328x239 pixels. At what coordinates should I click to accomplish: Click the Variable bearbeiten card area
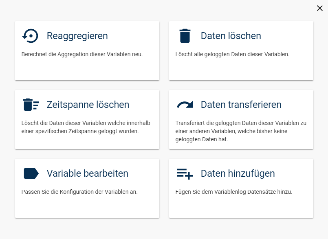pos(87,188)
